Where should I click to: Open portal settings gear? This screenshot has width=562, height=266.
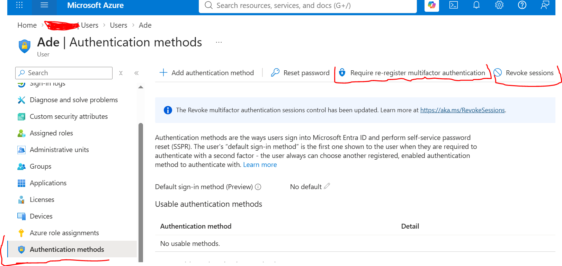499,5
